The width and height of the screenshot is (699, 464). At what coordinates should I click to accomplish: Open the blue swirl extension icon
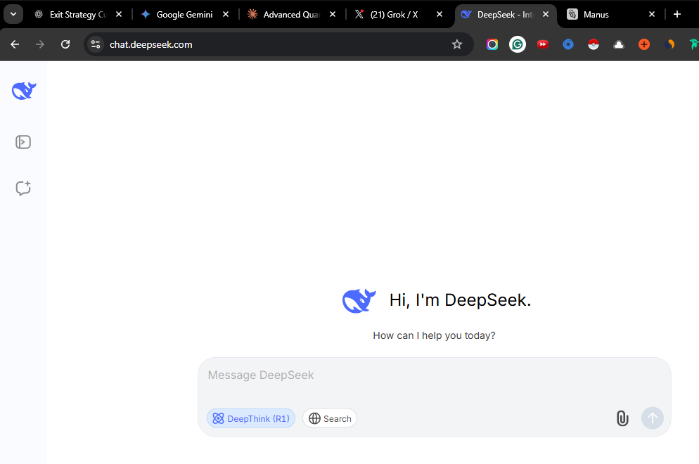click(568, 44)
